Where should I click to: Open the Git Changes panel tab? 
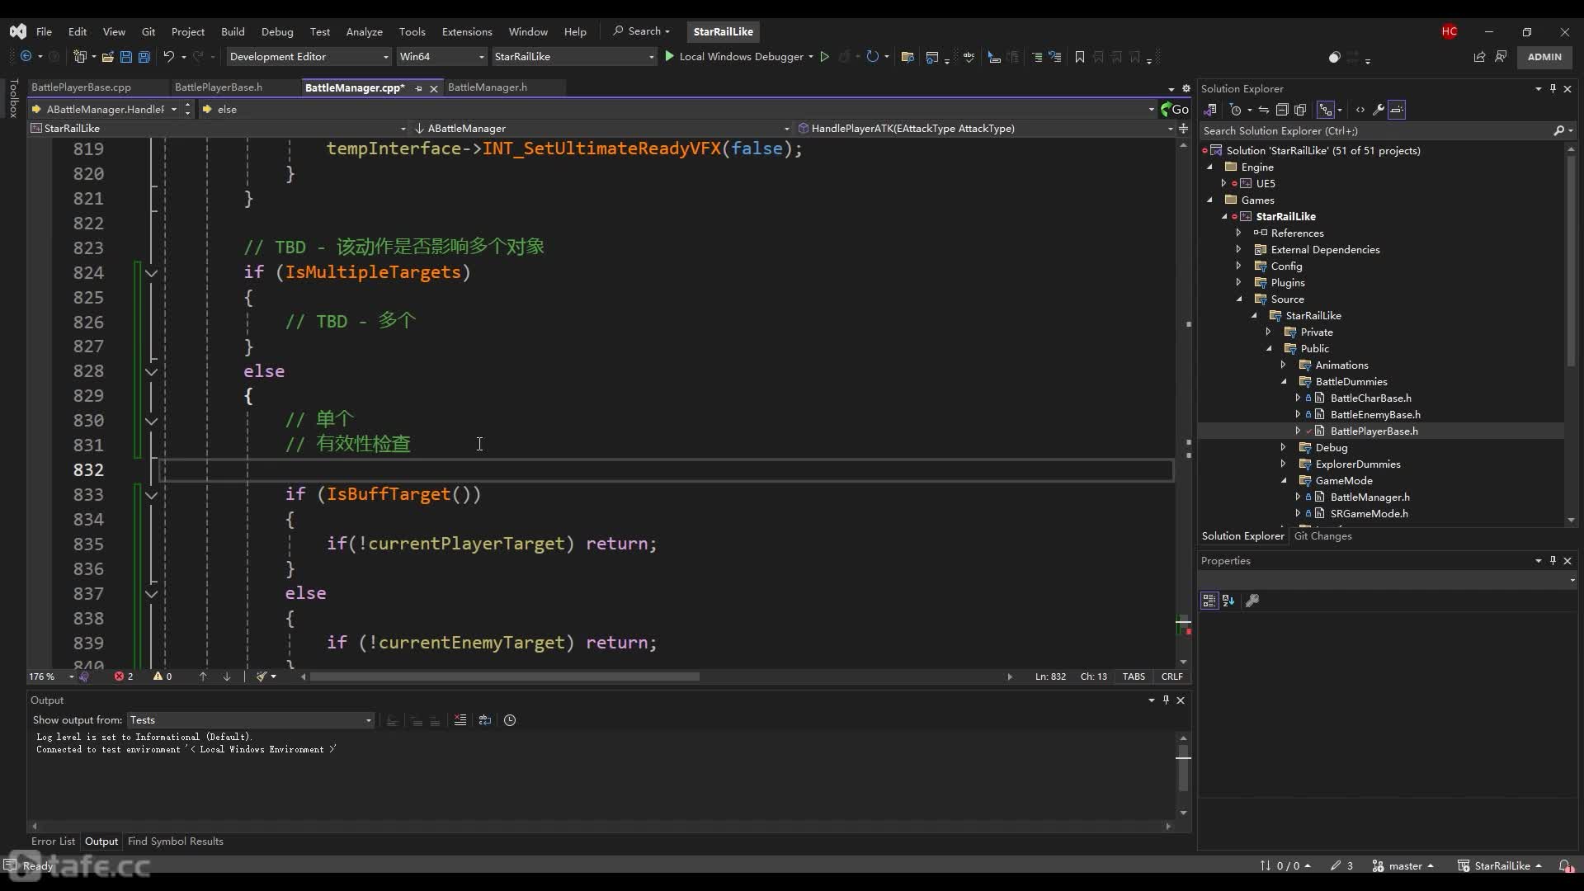click(1323, 535)
